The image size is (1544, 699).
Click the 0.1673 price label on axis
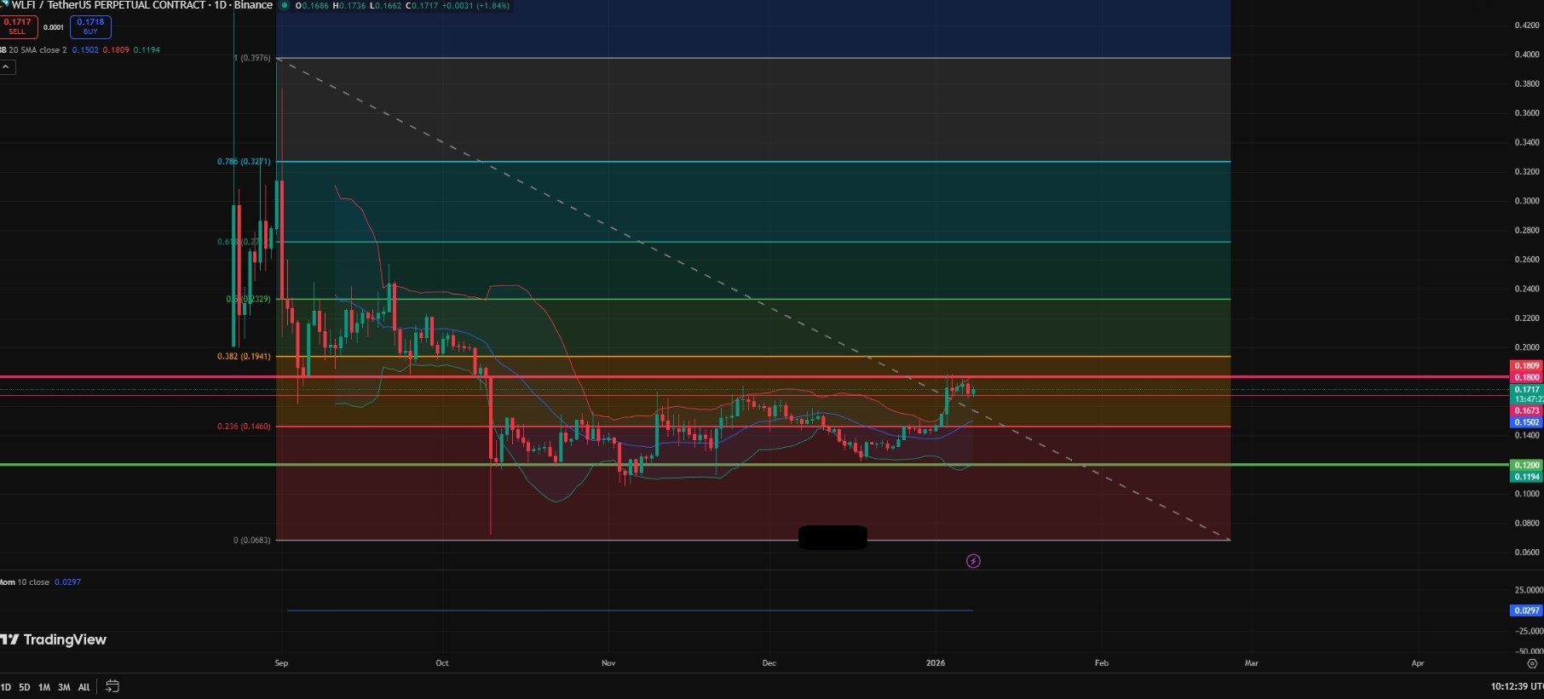(1527, 411)
